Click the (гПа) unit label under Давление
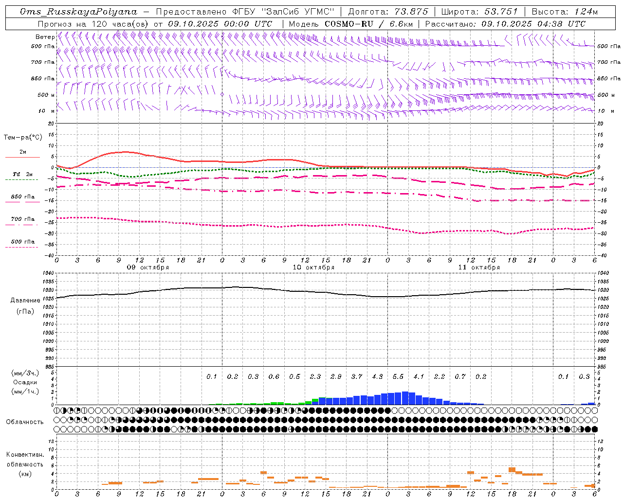623x498 pixels. coord(25,311)
